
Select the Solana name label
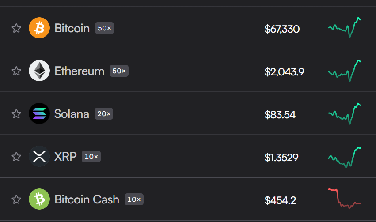72,114
